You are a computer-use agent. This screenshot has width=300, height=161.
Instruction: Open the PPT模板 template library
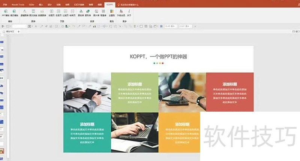(6, 13)
